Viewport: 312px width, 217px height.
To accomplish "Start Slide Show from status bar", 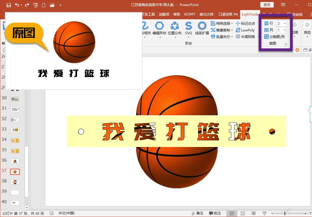I will click(264, 213).
